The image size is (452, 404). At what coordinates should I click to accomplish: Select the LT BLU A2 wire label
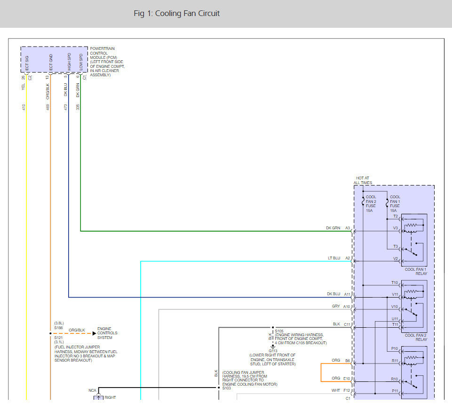pyautogui.click(x=333, y=258)
